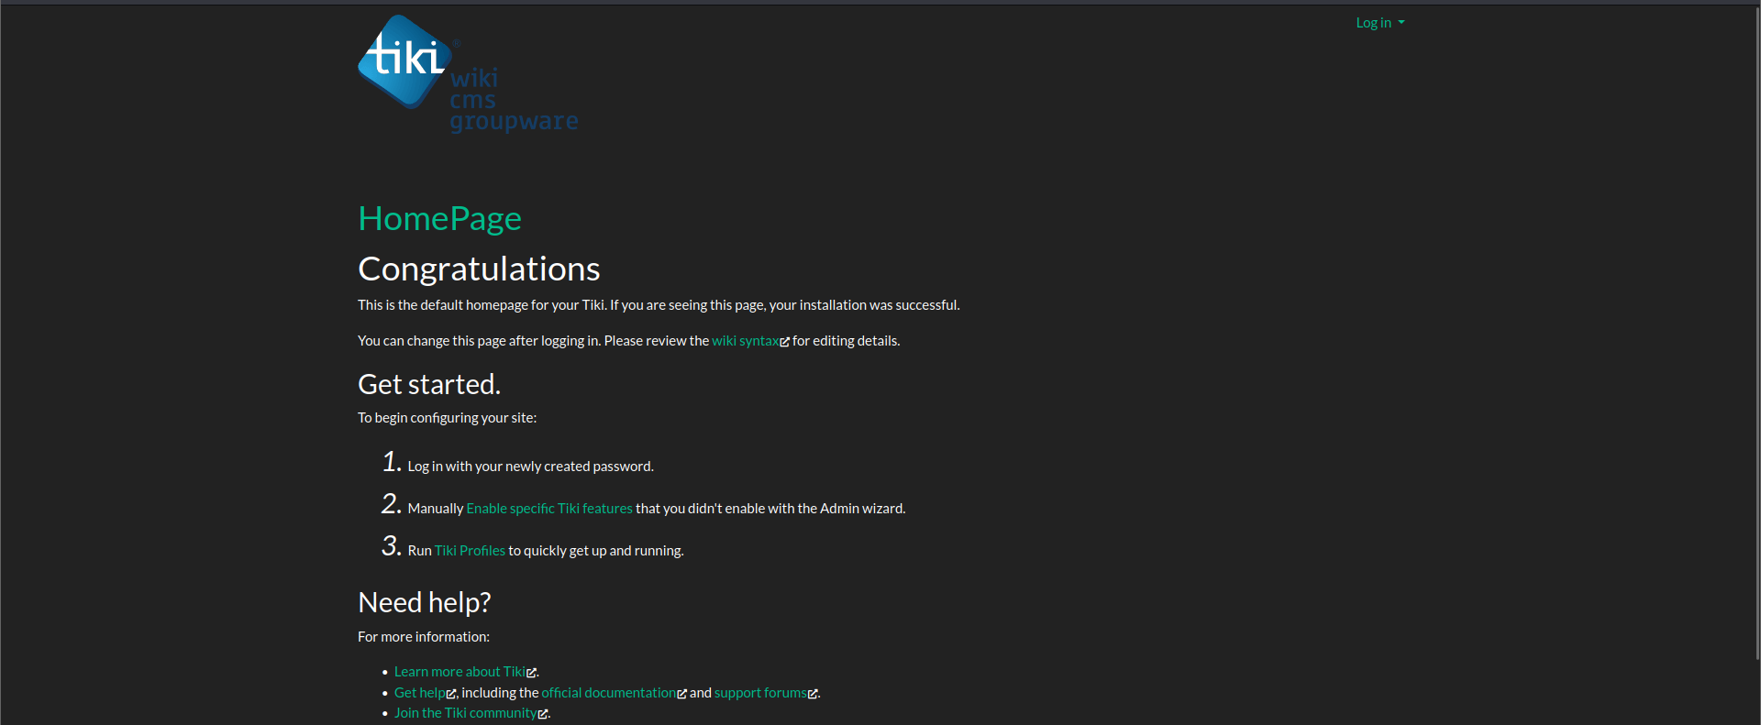Click the external-link icon after official documentation

click(x=681, y=694)
